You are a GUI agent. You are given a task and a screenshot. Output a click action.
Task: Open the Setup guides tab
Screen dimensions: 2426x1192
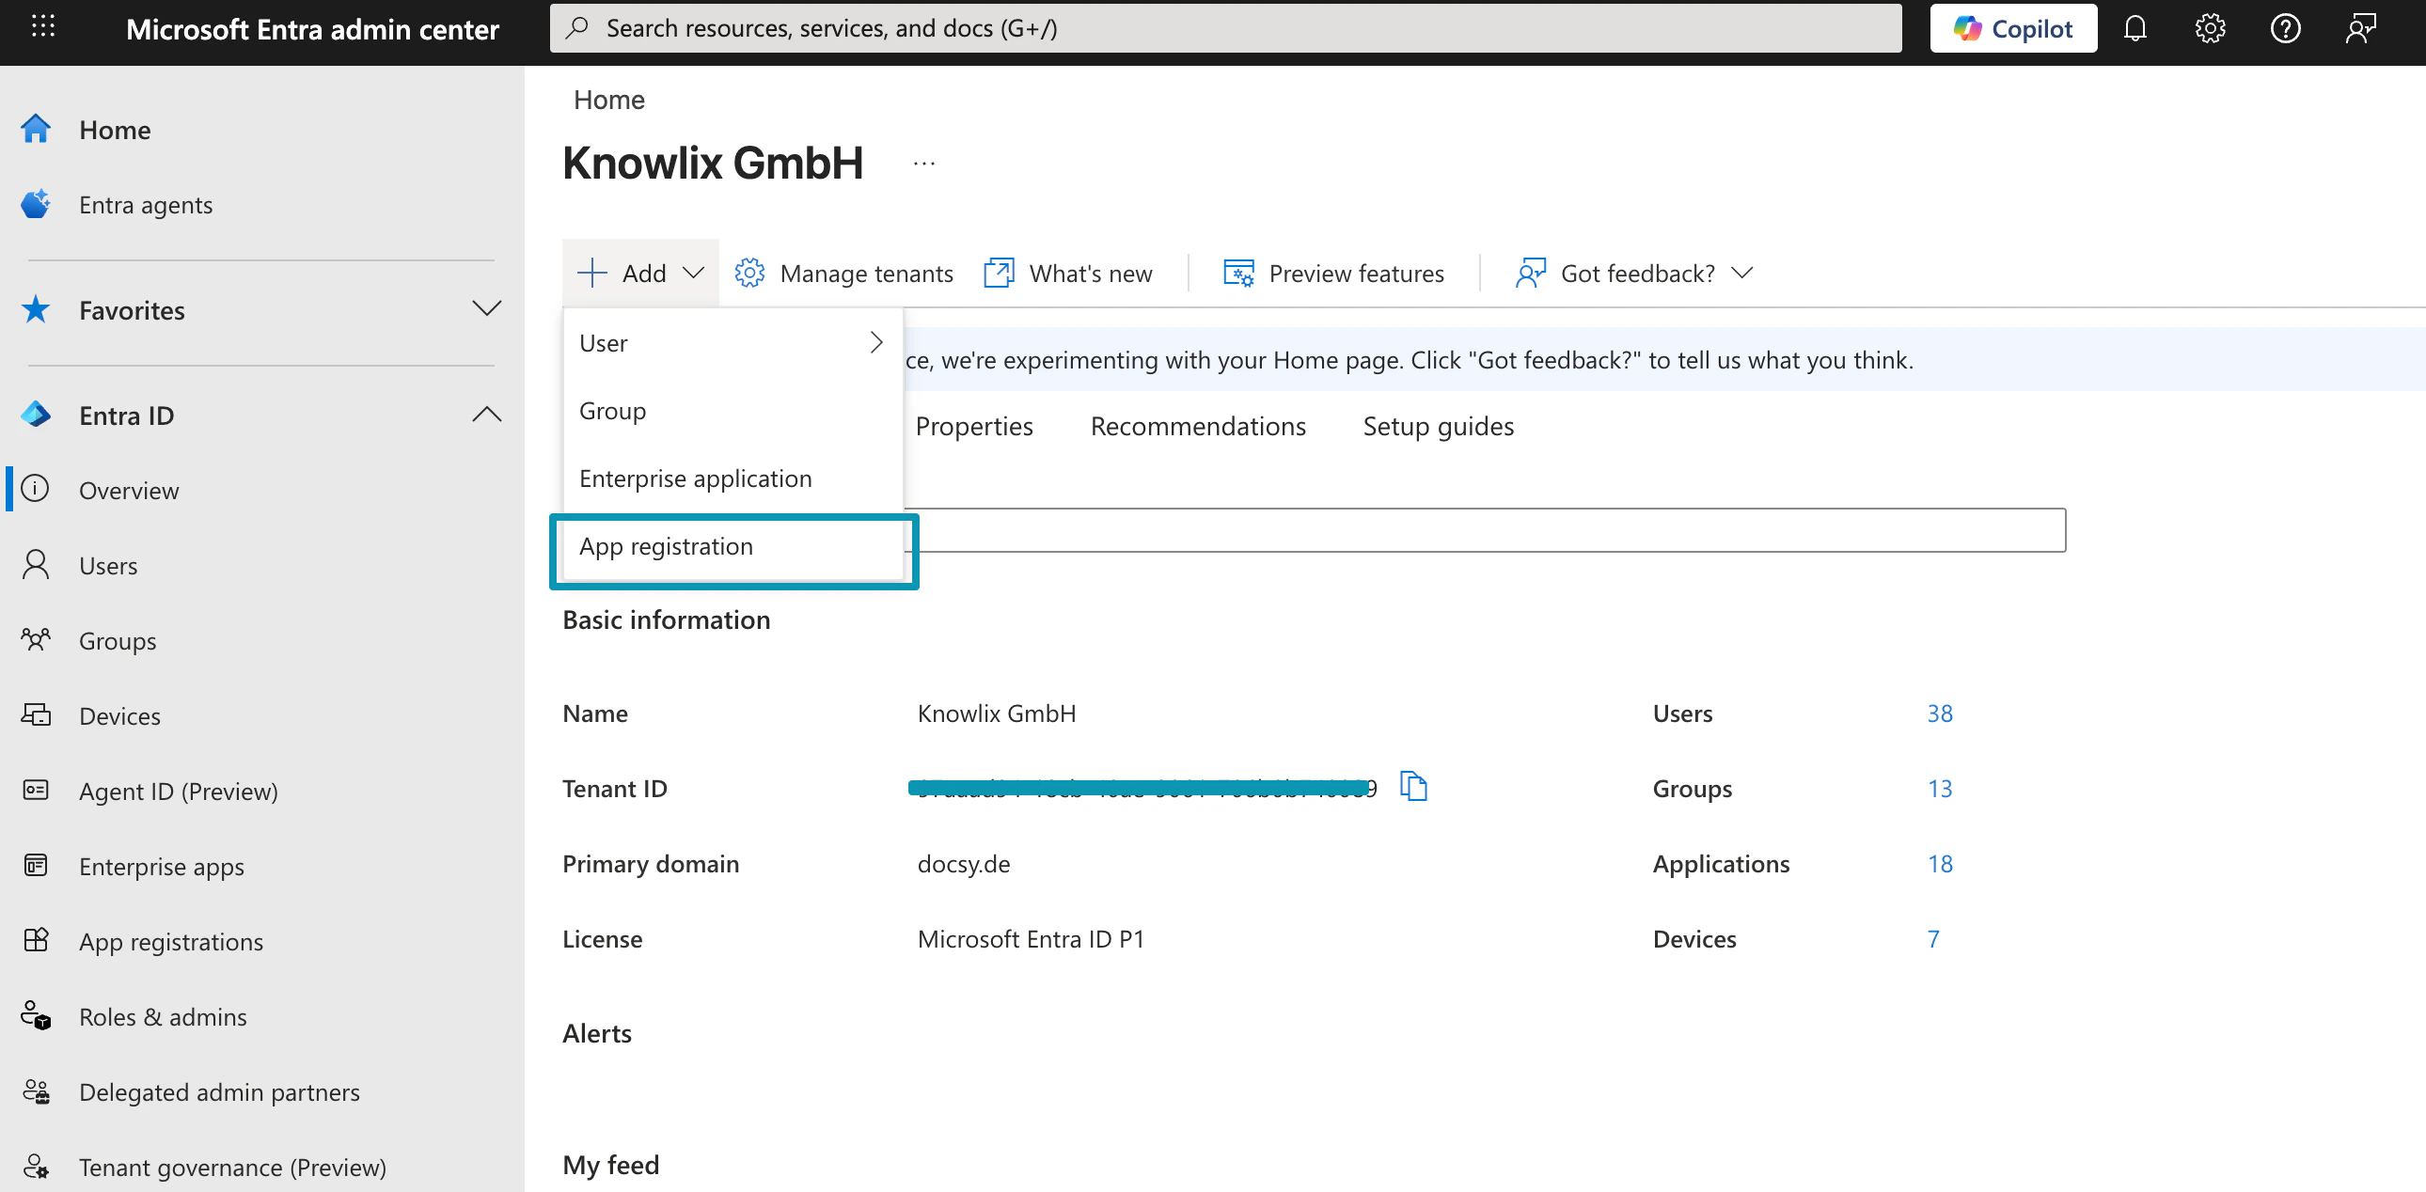coord(1437,426)
